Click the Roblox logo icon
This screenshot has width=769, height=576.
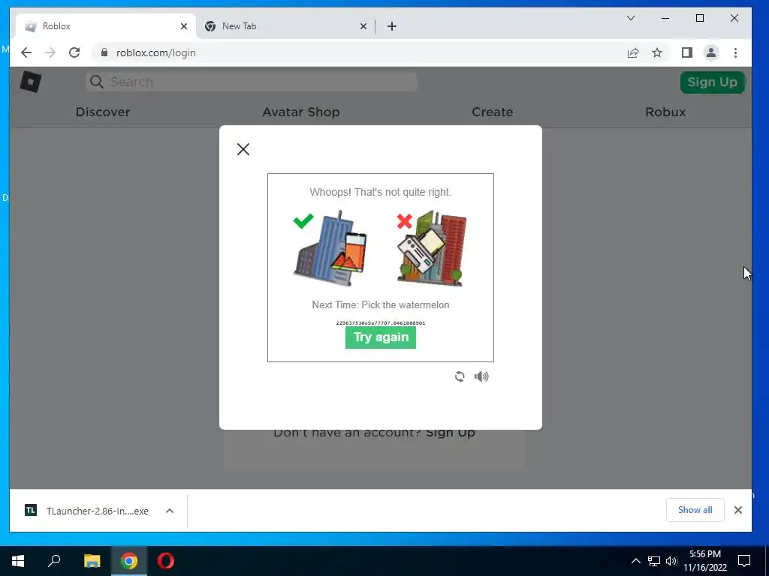[30, 82]
